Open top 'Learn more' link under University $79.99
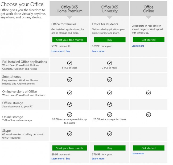This screenshot has height=165, width=173. tap(98, 51)
